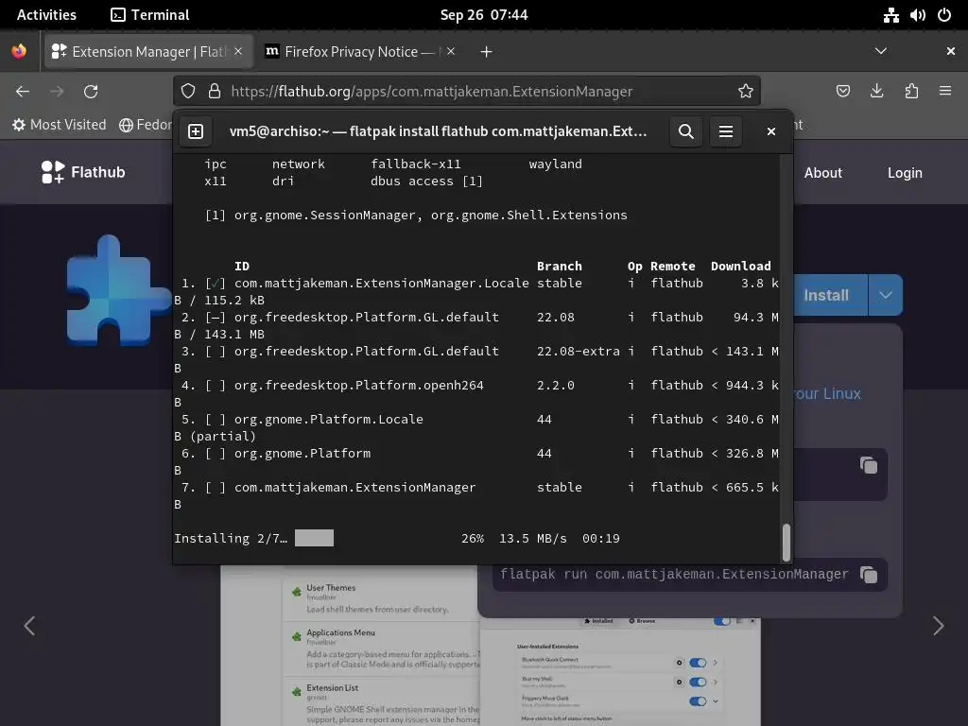Open the Flathub Login page
This screenshot has width=968, height=726.
[x=905, y=173]
